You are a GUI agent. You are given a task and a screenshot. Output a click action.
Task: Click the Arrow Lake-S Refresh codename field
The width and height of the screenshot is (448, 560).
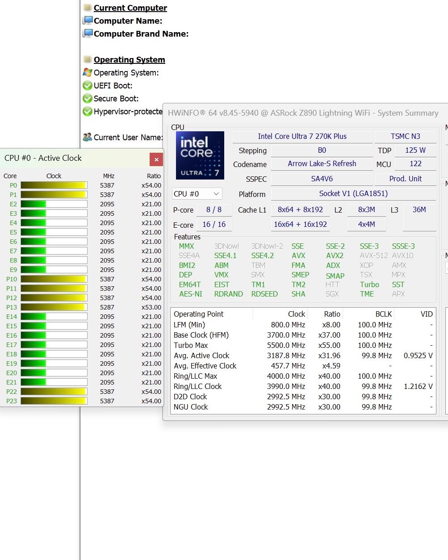coord(322,164)
